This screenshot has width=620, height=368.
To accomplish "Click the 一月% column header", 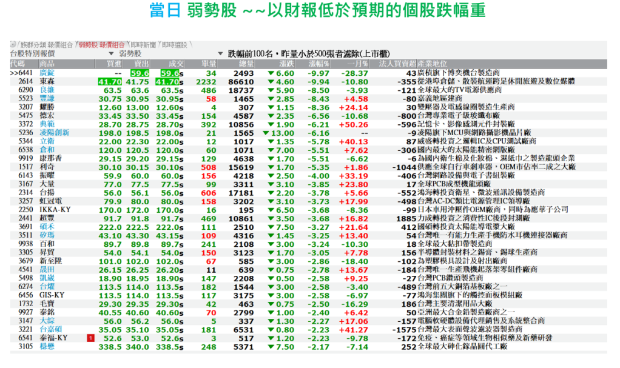I will pos(358,63).
